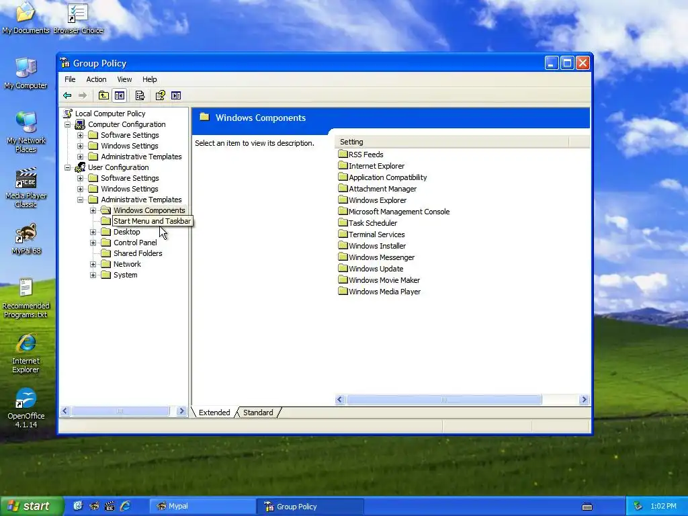Select the Task Scheduler folder
Screen dimensions: 688x516
click(x=368, y=223)
